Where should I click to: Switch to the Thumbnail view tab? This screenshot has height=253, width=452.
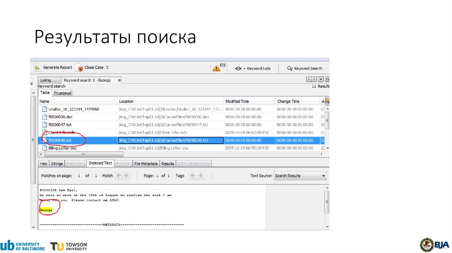coord(62,93)
